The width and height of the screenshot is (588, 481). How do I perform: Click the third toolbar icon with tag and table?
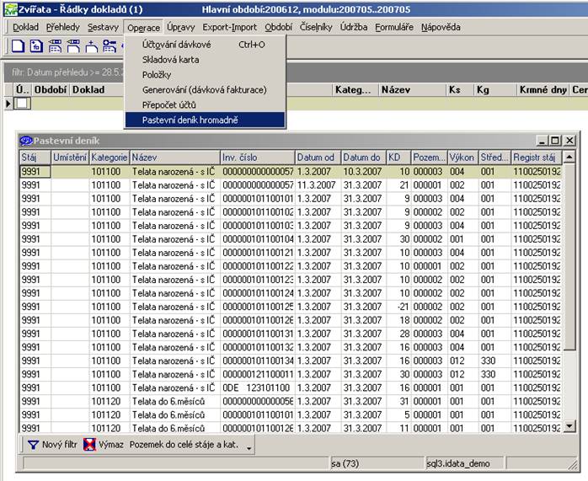pyautogui.click(x=55, y=46)
